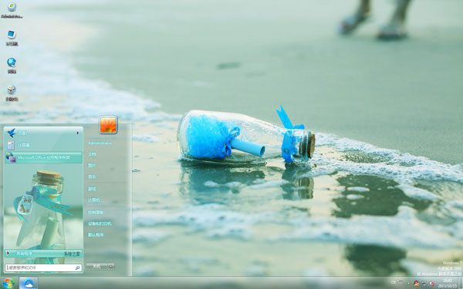Screen dimensions: 463x289
Task: Open Music (音乐) in Start menu
Action: click(x=92, y=177)
